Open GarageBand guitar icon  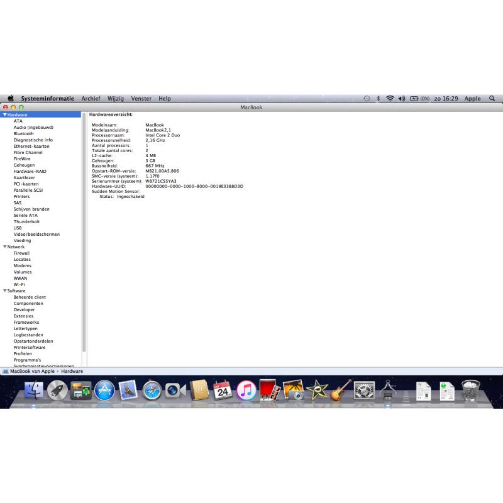[341, 390]
